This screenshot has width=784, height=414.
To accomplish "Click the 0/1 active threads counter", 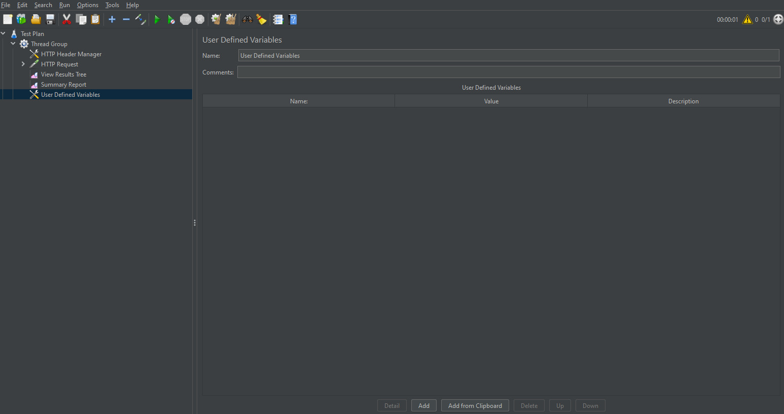I will [x=766, y=20].
